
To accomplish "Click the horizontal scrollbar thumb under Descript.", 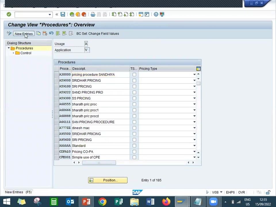I will pos(99,163).
